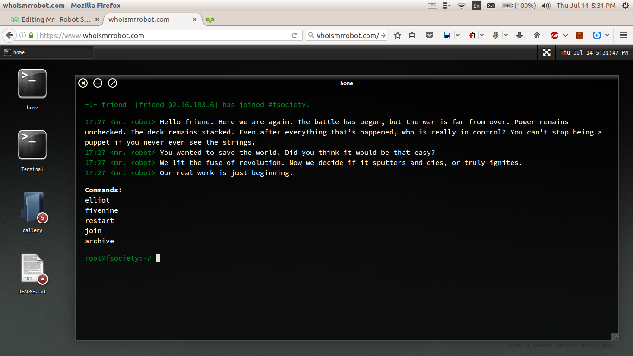Open the sound volume indicator
Image resolution: width=633 pixels, height=356 pixels.
click(x=546, y=6)
